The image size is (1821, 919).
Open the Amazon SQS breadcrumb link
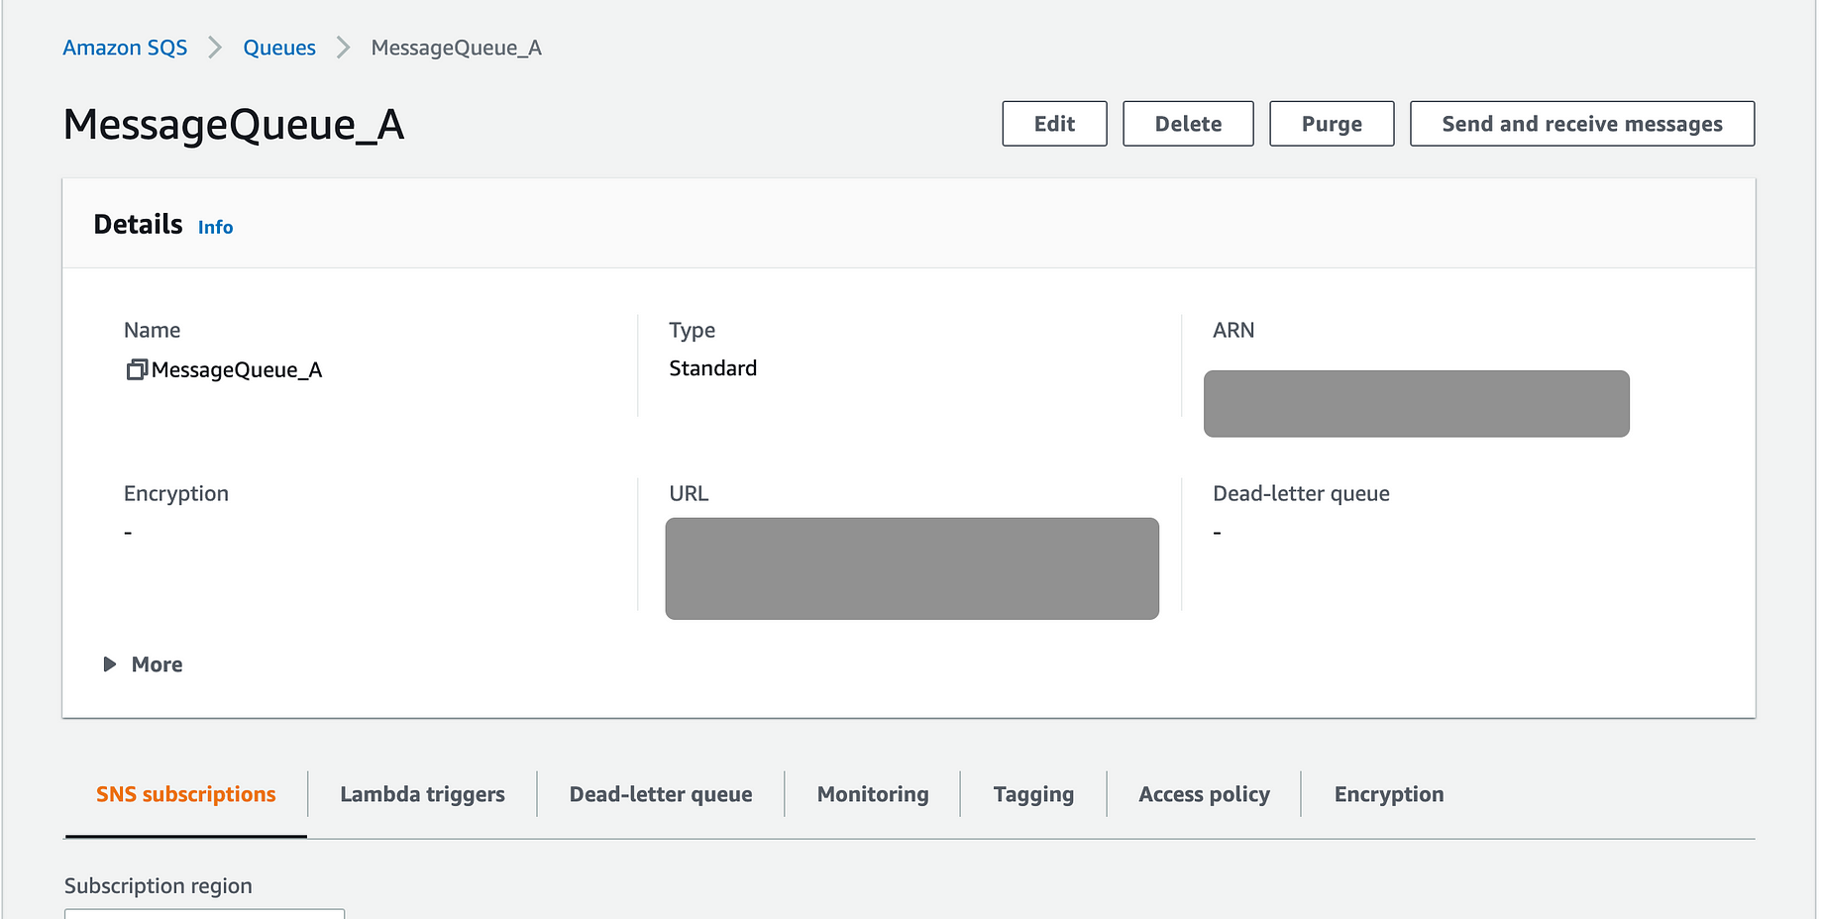pyautogui.click(x=125, y=48)
